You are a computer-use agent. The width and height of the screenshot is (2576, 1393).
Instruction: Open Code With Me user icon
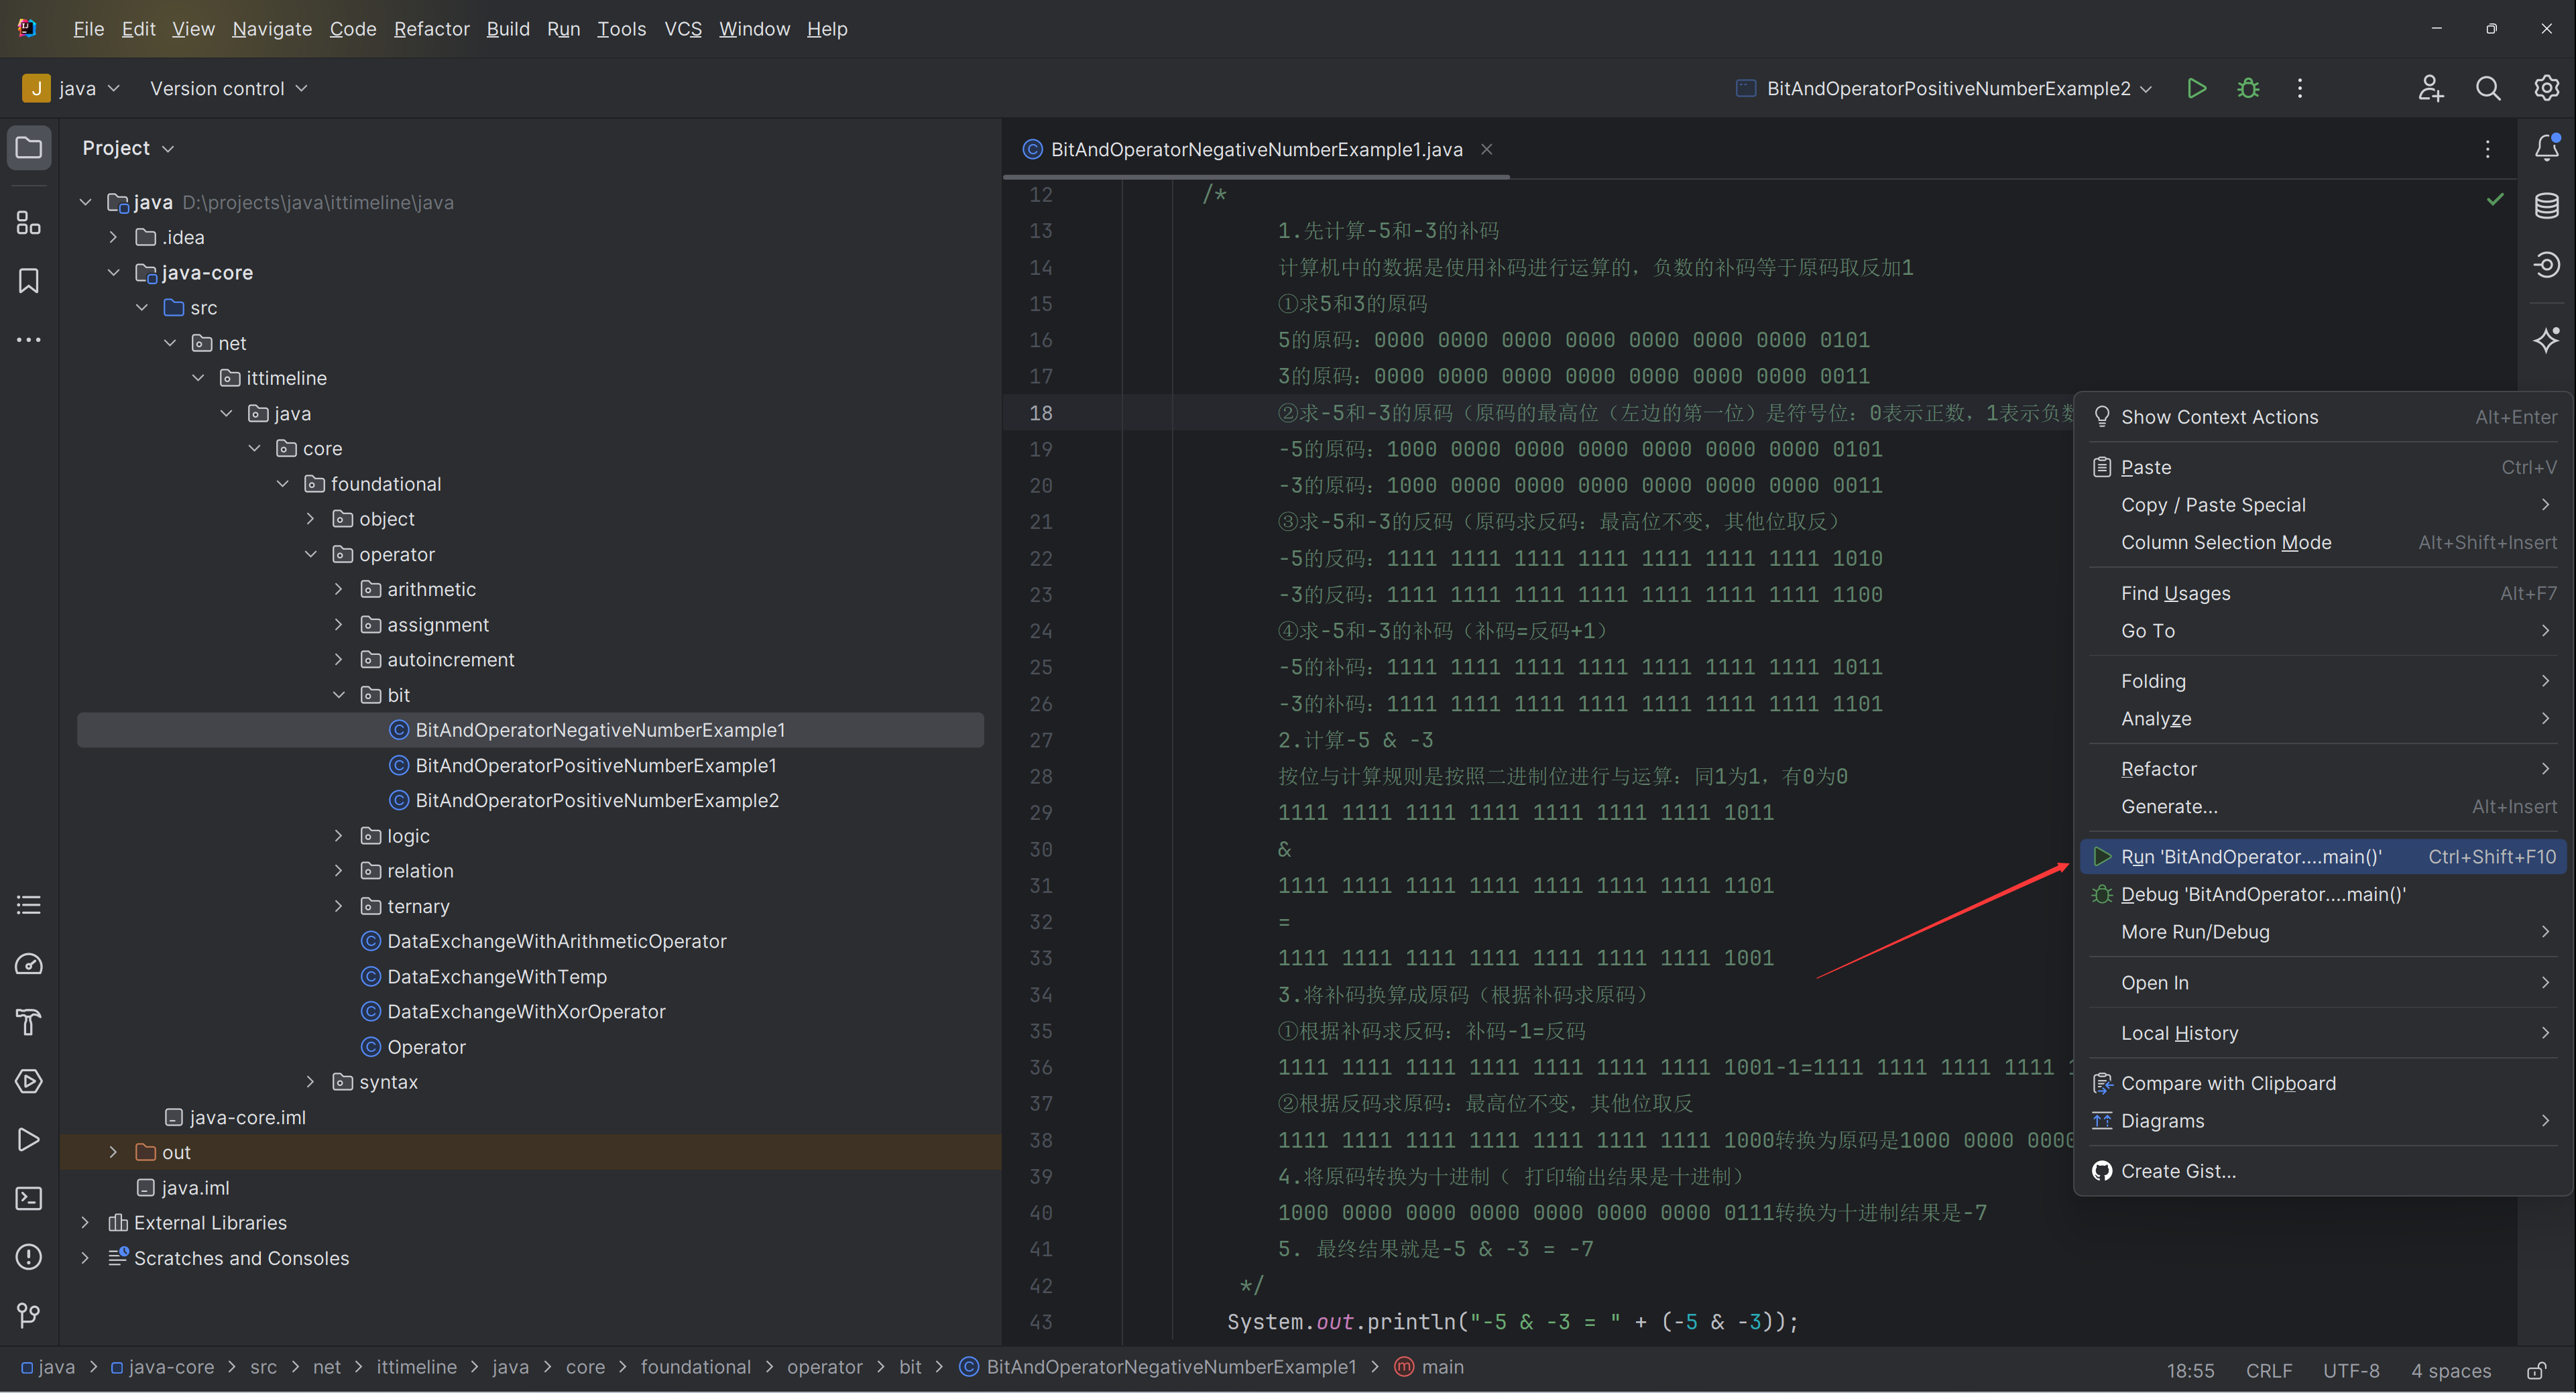[x=2430, y=88]
